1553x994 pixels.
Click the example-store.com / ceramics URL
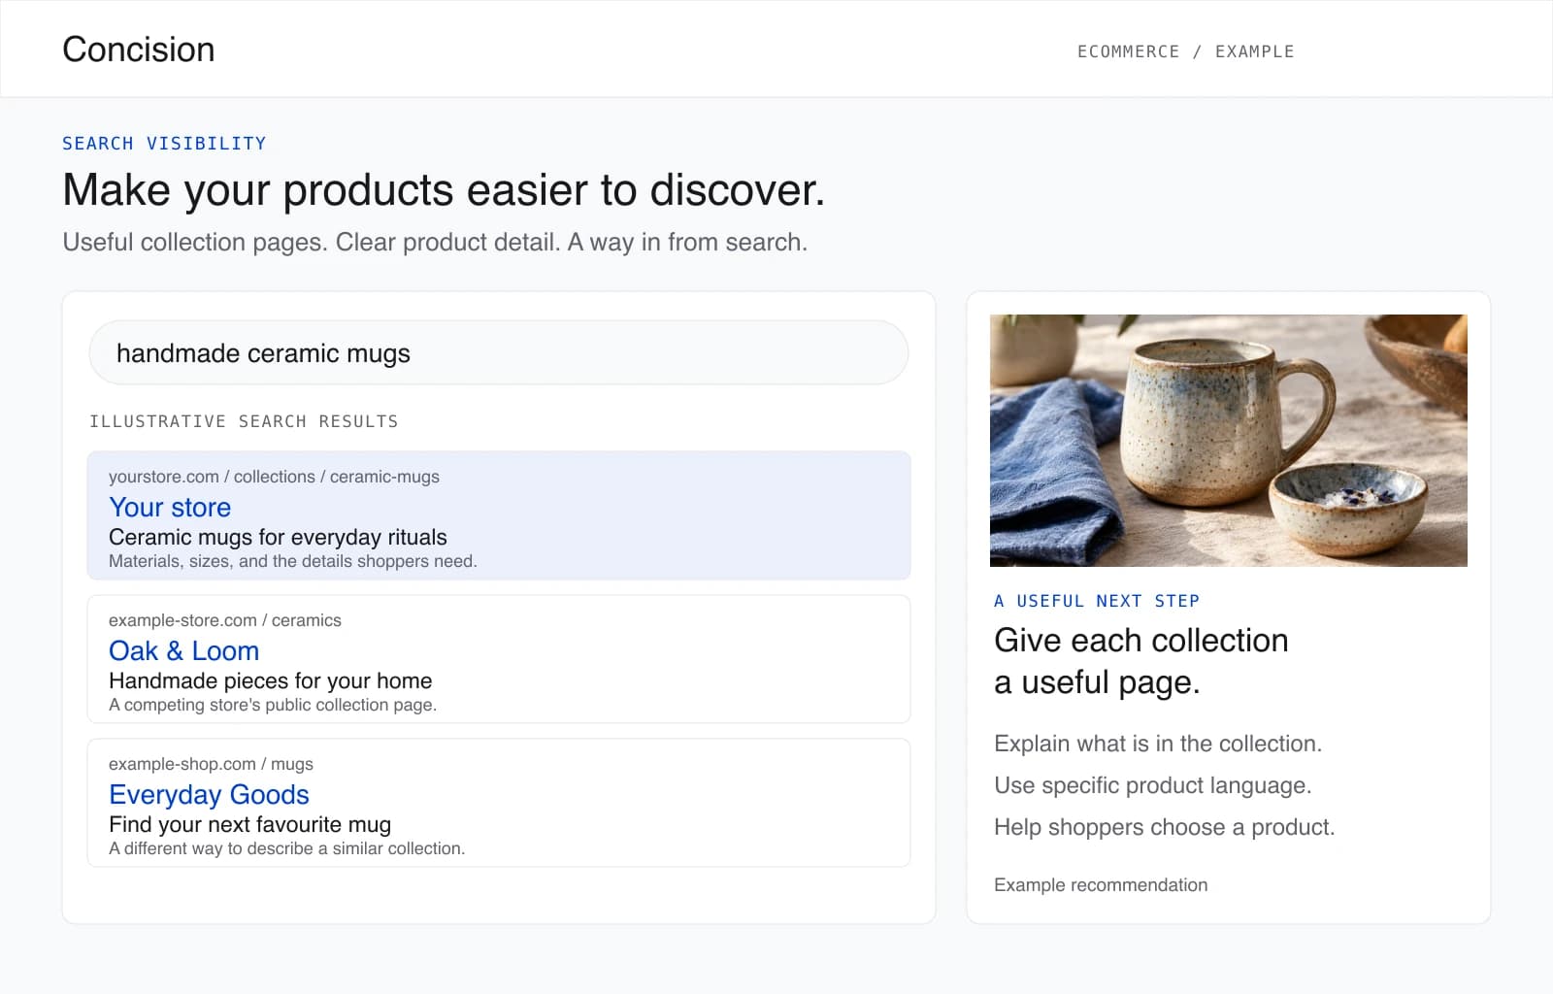(x=225, y=620)
